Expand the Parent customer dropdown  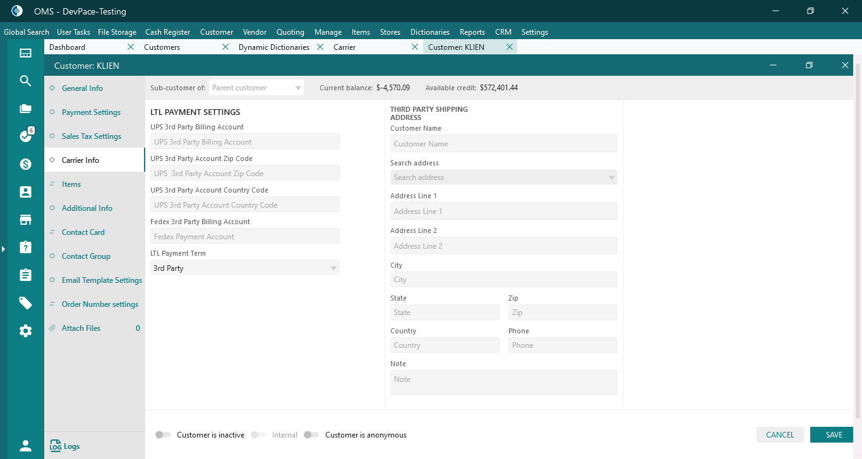(x=256, y=88)
